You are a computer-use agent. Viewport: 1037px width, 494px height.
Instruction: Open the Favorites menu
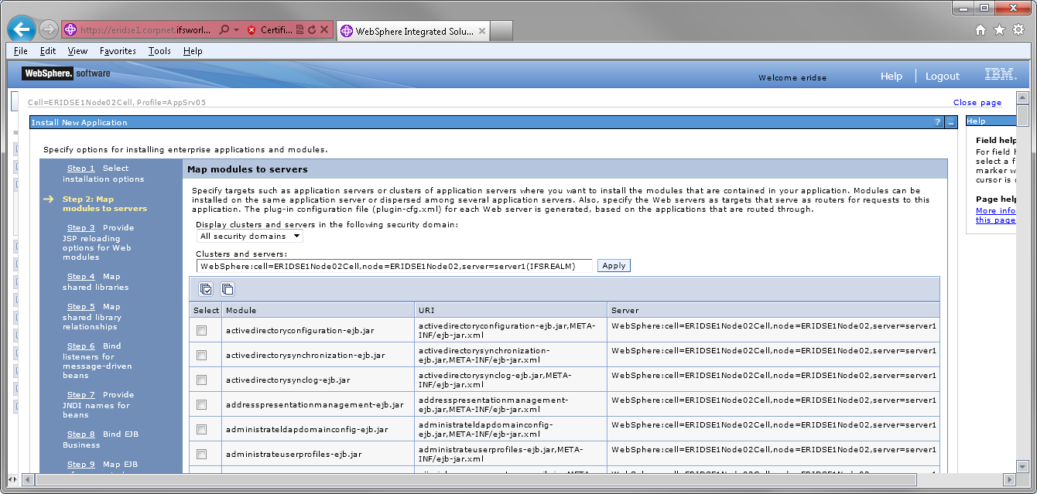pos(117,50)
